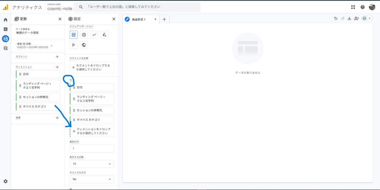Undo the last change
This screenshot has height=190, width=380.
tap(336, 18)
